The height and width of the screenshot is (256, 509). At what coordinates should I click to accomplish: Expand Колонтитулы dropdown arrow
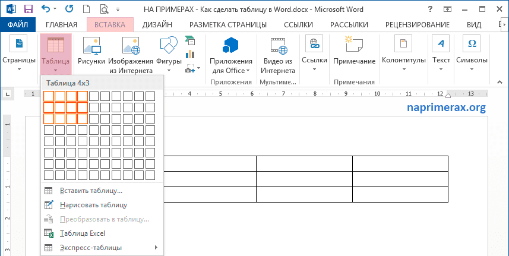click(404, 69)
